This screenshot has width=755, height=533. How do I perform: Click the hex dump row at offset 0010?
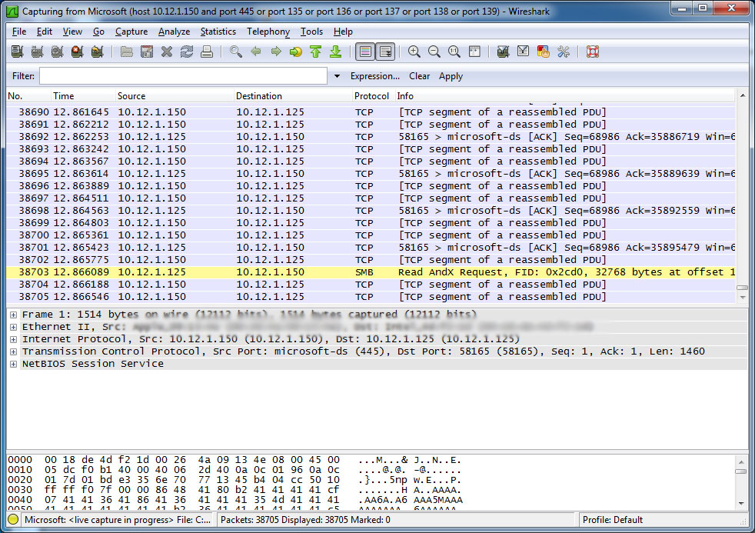point(235,470)
